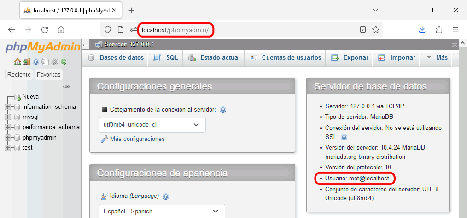Expand the phpmyadmin database node
This screenshot has height=218, width=467.
pyautogui.click(x=8, y=138)
